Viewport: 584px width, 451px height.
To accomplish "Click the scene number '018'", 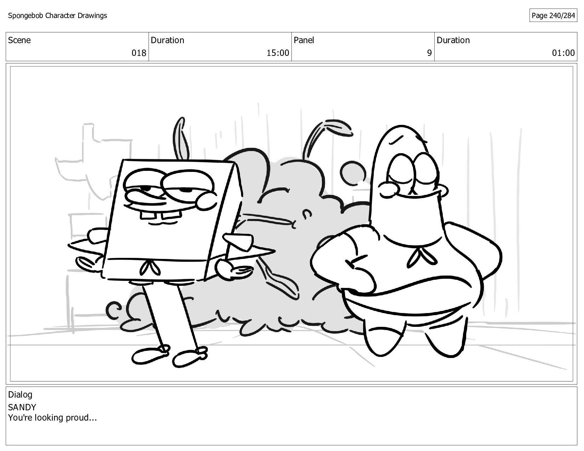I will pyautogui.click(x=139, y=53).
